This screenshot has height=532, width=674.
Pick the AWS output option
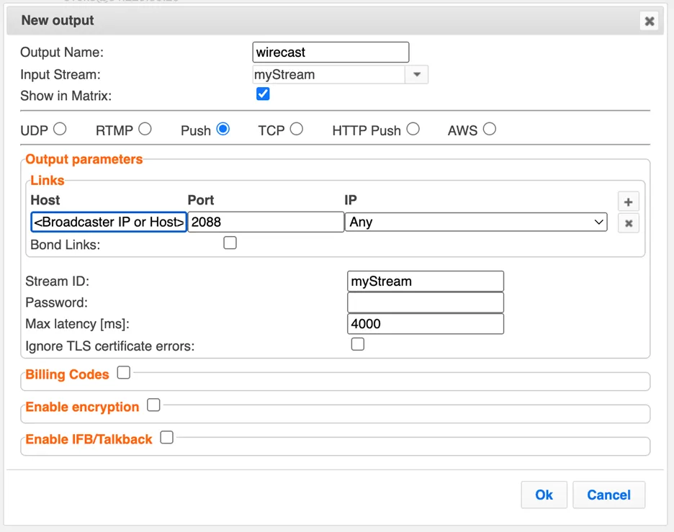pos(490,129)
